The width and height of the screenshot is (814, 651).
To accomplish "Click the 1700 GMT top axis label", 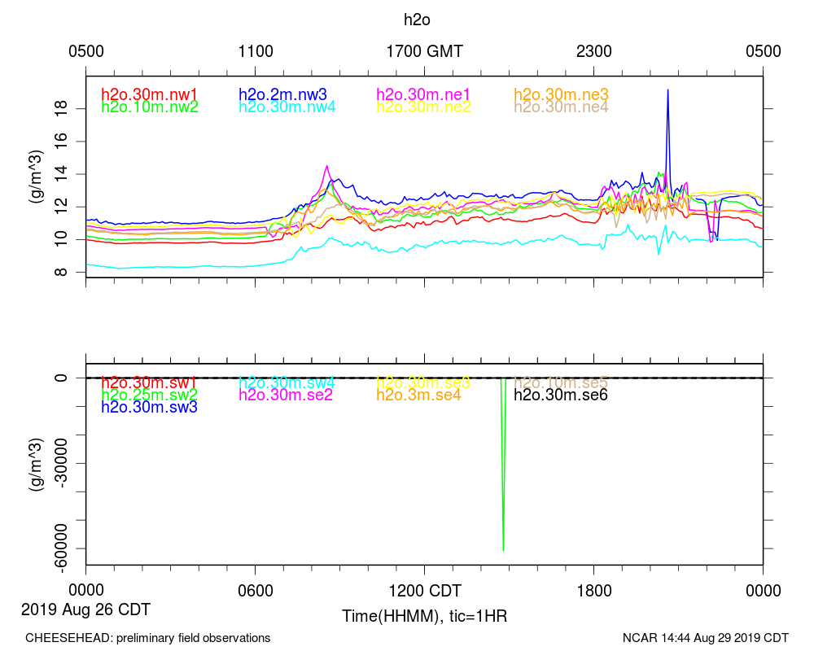I will coord(425,51).
